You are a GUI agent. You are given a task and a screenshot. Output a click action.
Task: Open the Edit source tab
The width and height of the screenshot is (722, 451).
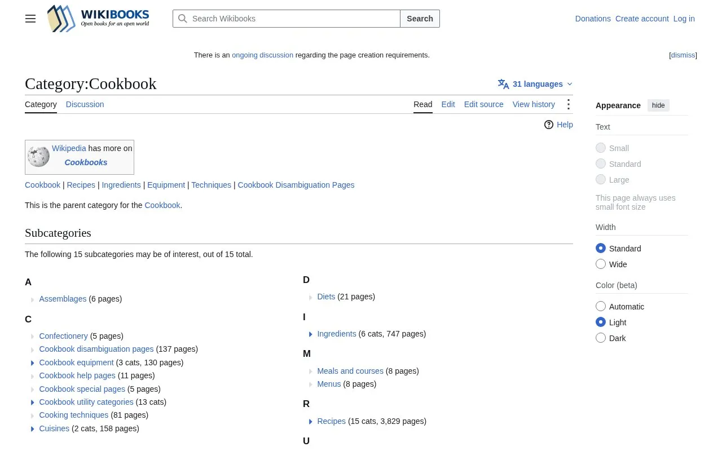(483, 104)
